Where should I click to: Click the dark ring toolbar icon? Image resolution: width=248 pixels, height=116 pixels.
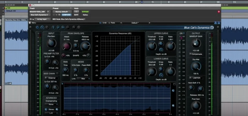(x=47, y=27)
